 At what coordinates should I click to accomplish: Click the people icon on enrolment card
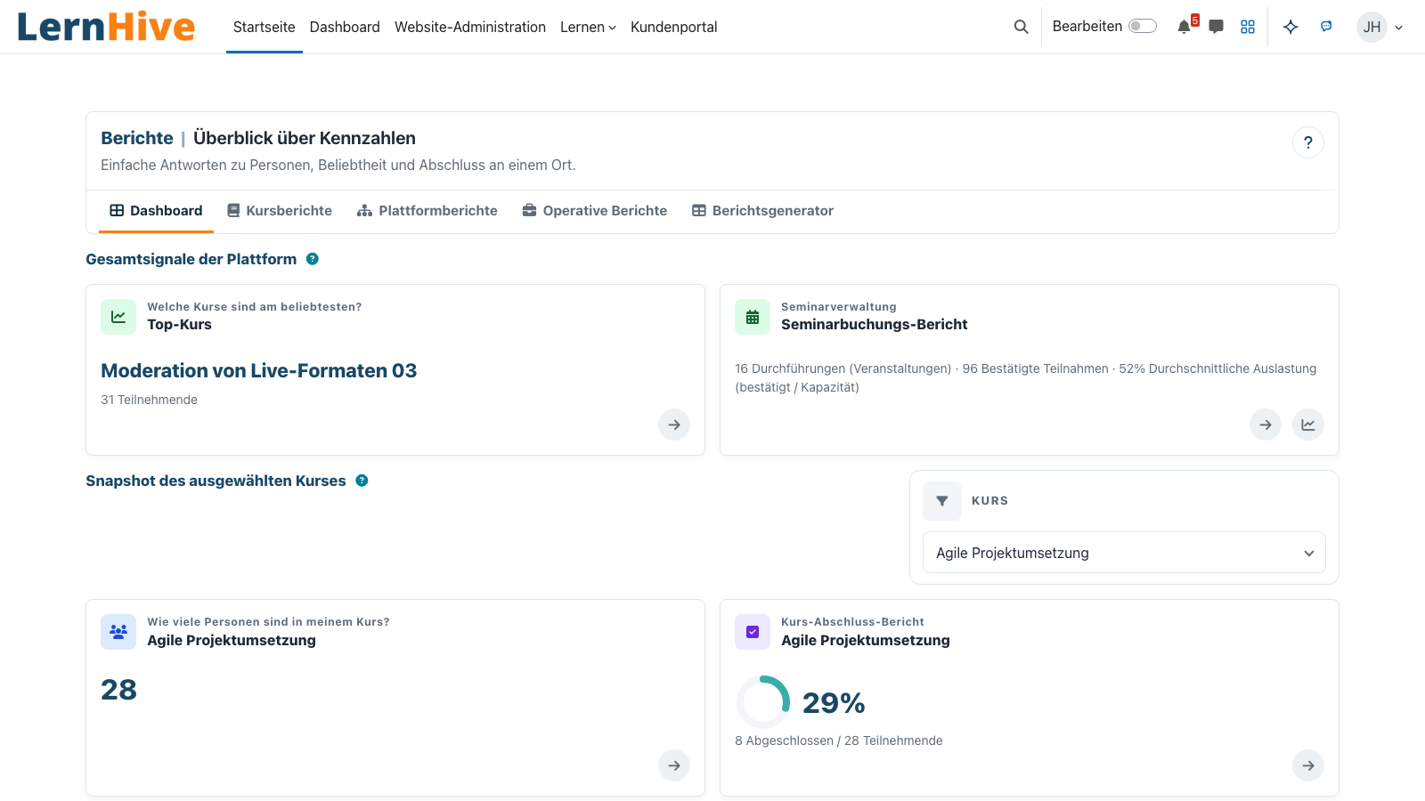pyautogui.click(x=118, y=632)
